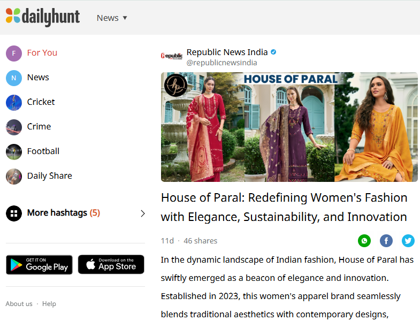Select the Cricket category icon
The height and width of the screenshot is (321, 420).
[14, 103]
